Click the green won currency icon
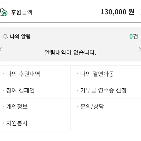The height and width of the screenshot is (141, 141). point(5,13)
